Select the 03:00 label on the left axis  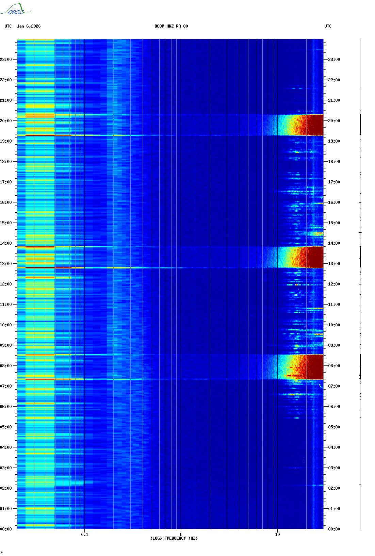(6, 468)
